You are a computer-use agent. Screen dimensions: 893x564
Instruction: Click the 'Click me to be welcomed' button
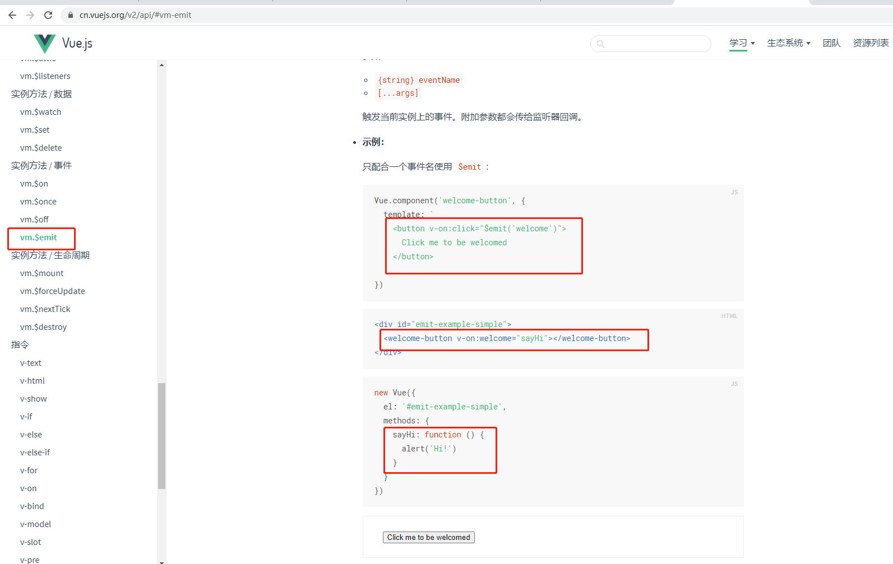coord(429,537)
